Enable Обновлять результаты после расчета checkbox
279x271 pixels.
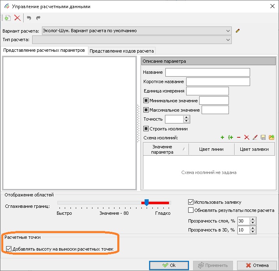point(191,211)
